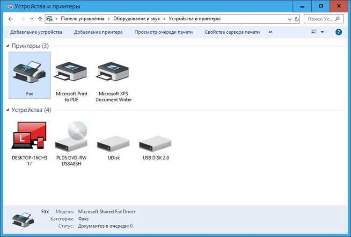Show more toolbar commands chevron
Screen dimensions: 351x237
coord(270,32)
